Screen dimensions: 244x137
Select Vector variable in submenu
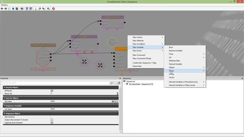185,77
